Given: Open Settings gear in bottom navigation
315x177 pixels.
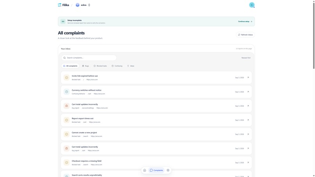Looking at the screenshot, I should [168, 170].
